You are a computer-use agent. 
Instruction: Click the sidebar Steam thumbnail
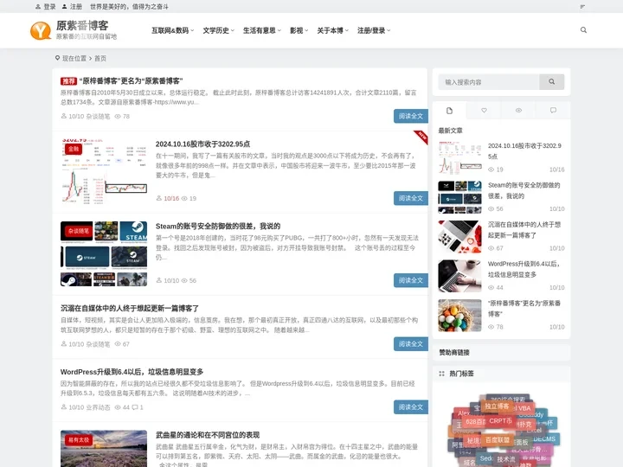(459, 197)
